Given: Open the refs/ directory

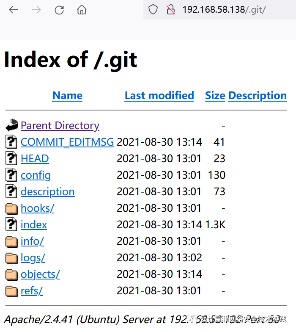Looking at the screenshot, I should pyautogui.click(x=31, y=291).
